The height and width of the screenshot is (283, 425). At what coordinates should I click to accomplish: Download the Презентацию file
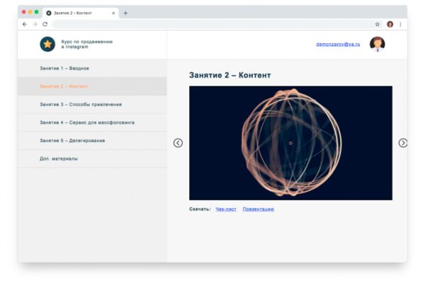(259, 209)
